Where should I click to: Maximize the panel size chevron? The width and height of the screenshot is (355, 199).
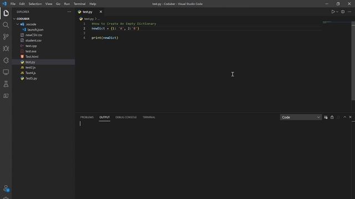344,117
